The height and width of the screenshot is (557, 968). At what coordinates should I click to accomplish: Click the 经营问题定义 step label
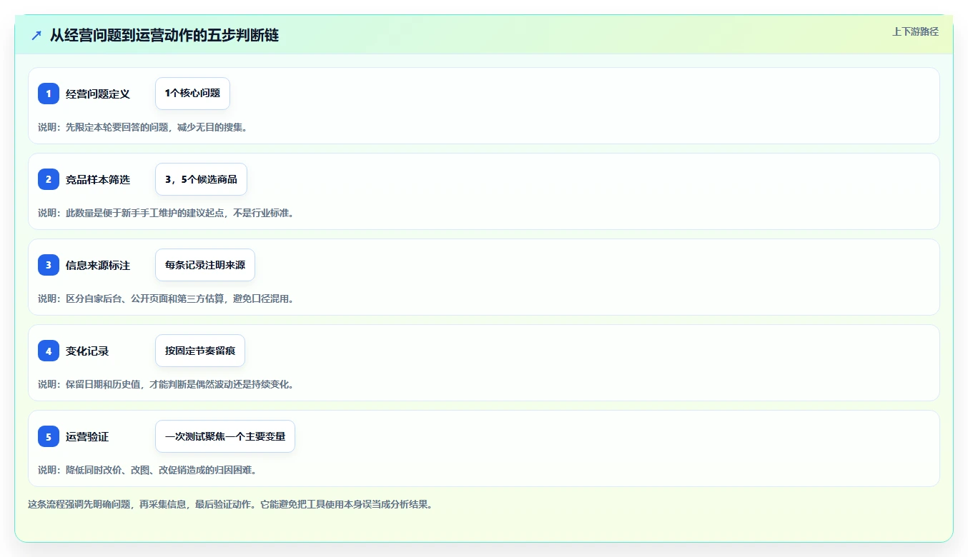pos(98,94)
